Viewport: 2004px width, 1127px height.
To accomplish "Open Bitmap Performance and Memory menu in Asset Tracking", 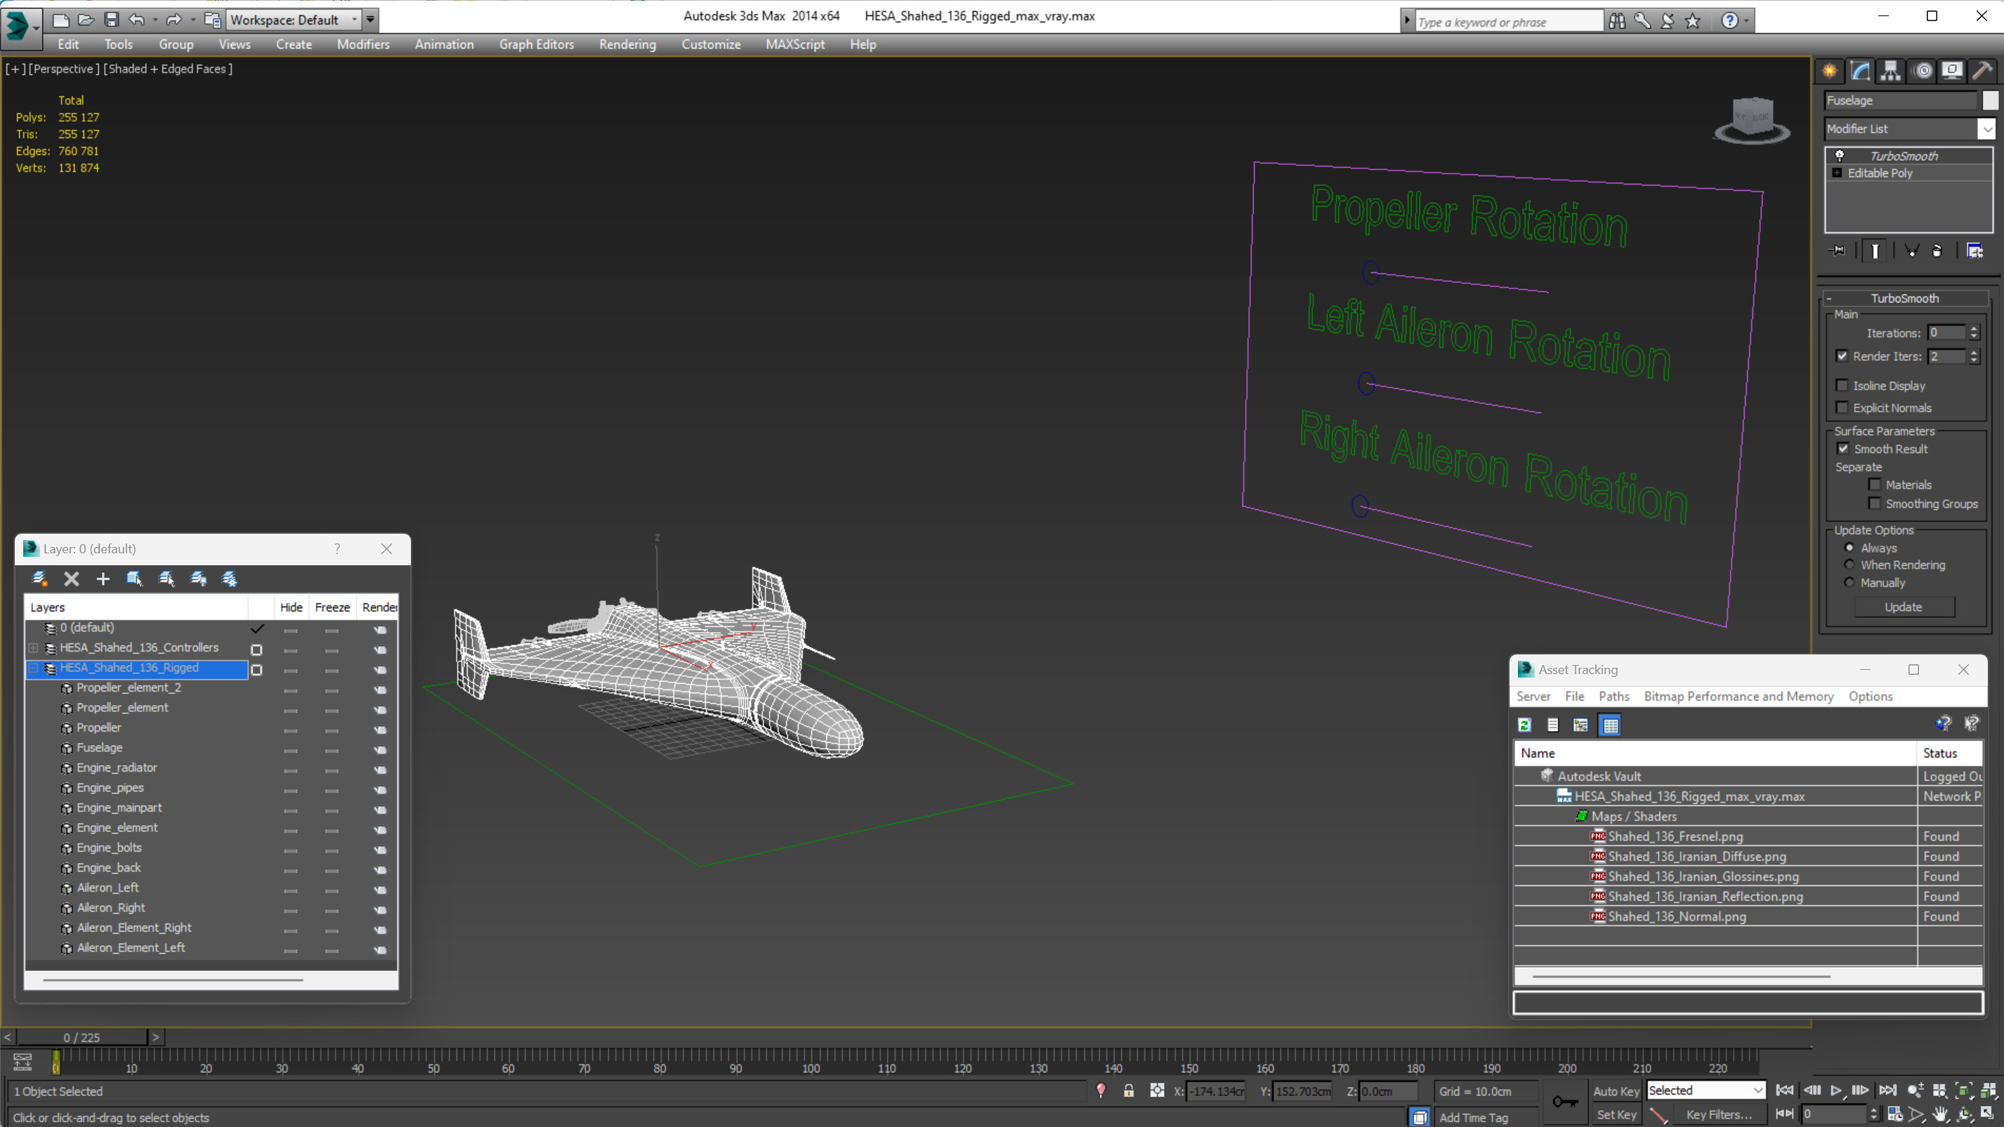I will click(x=1738, y=696).
